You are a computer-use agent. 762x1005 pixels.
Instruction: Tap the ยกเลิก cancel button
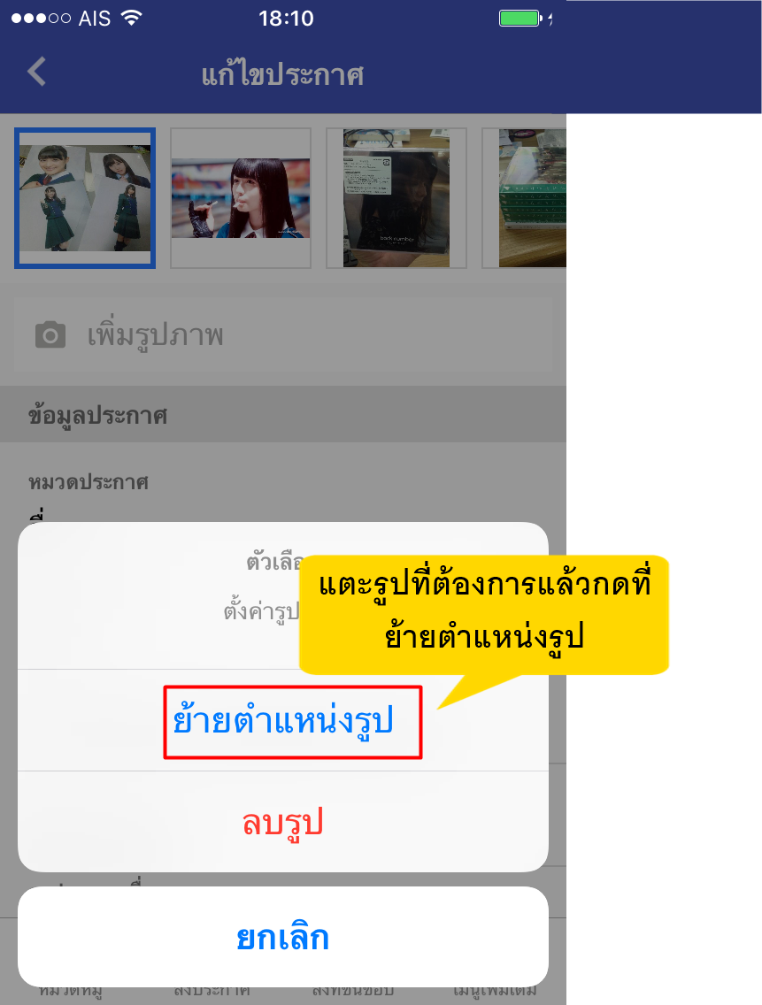pyautogui.click(x=283, y=937)
